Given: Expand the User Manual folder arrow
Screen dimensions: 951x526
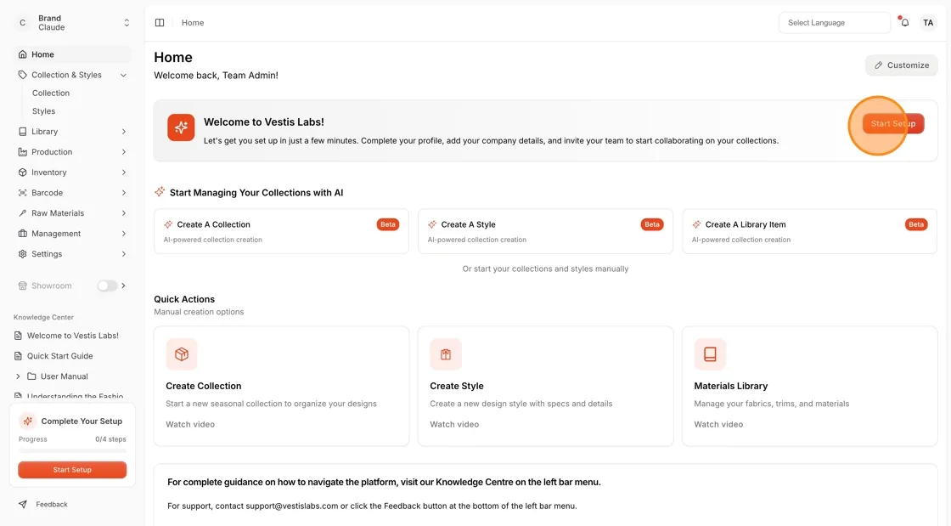Looking at the screenshot, I should click(x=18, y=376).
